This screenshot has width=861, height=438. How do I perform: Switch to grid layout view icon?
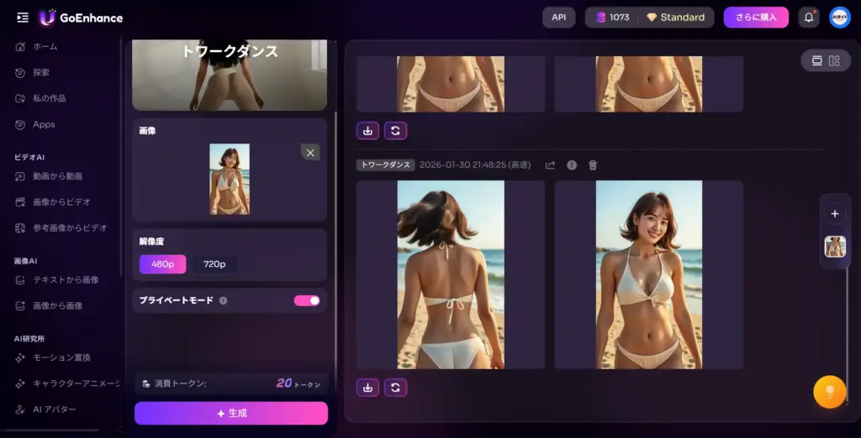point(834,61)
